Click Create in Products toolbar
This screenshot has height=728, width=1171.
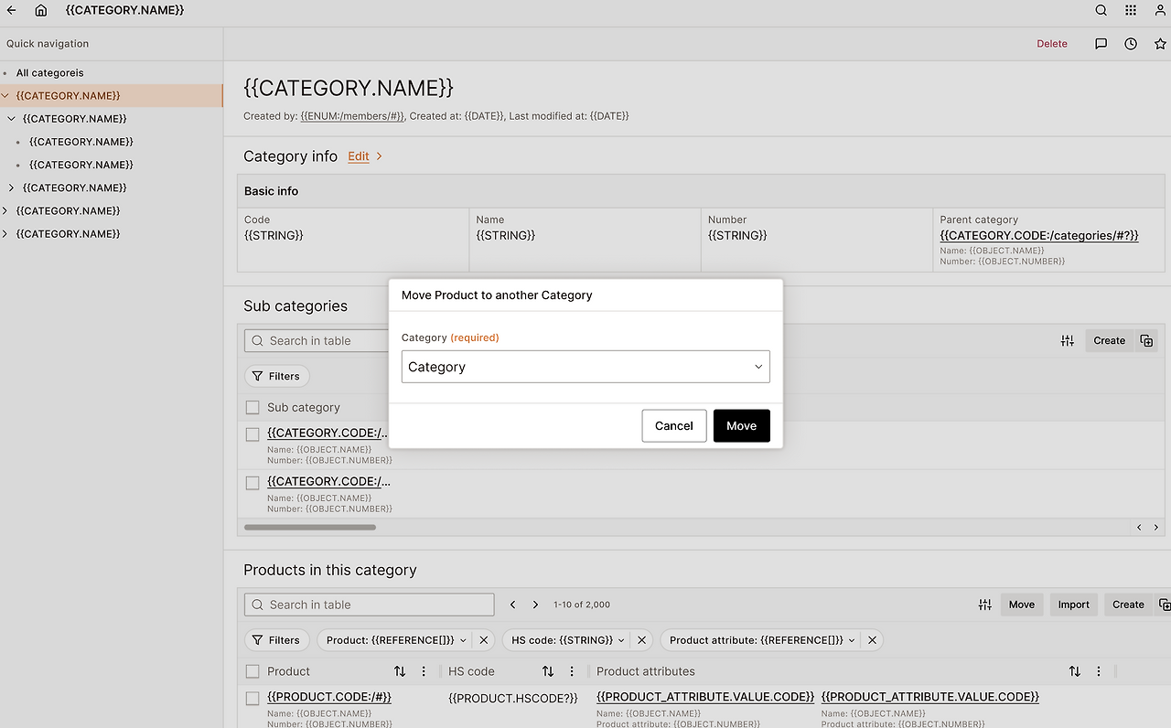point(1128,605)
